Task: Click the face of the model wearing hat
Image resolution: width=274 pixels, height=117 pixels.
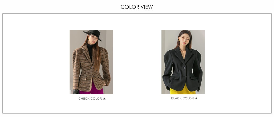Action: tap(92, 41)
